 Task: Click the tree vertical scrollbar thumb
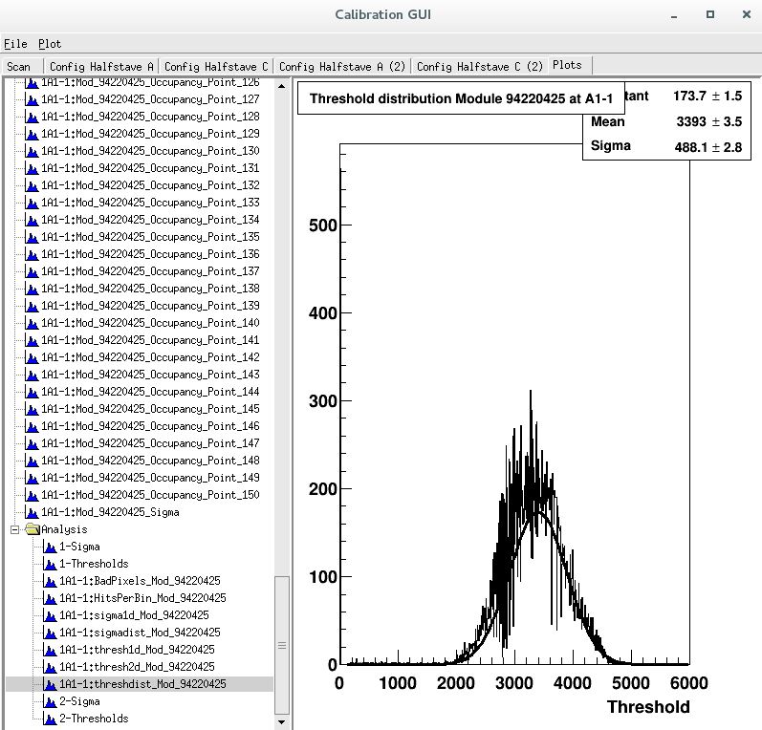click(x=282, y=646)
